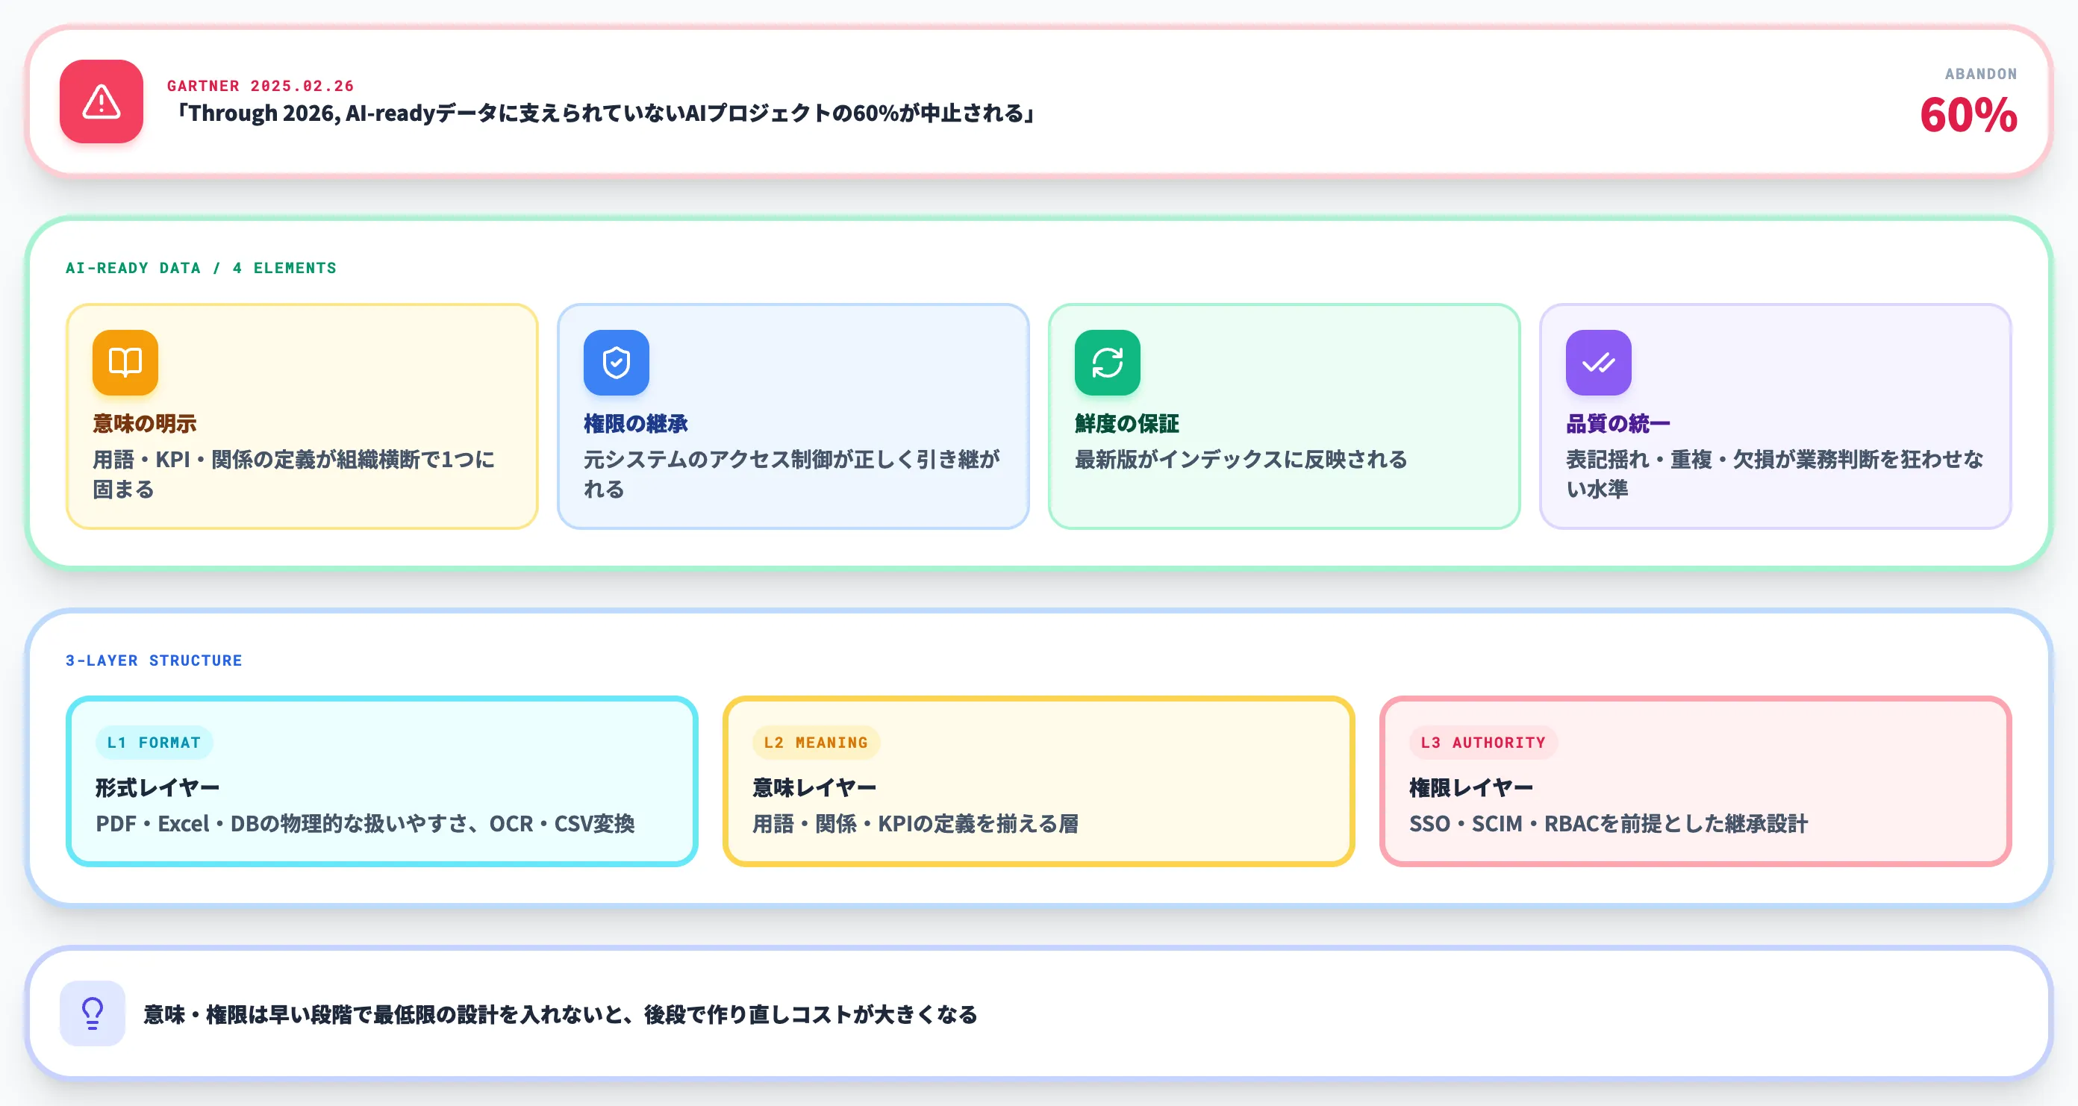The image size is (2078, 1106).
Task: Click the bottom note about 意味・権限 design cost
Action: [x=561, y=1014]
